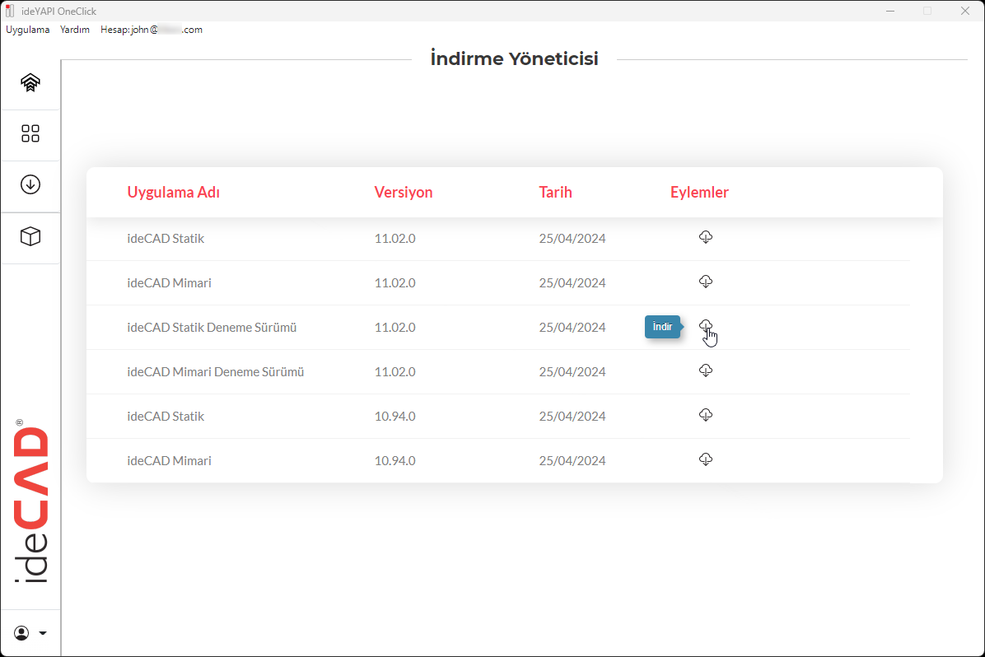Download ideCAD Statik Deneme Sürümü
The height and width of the screenshot is (657, 985).
coord(705,326)
